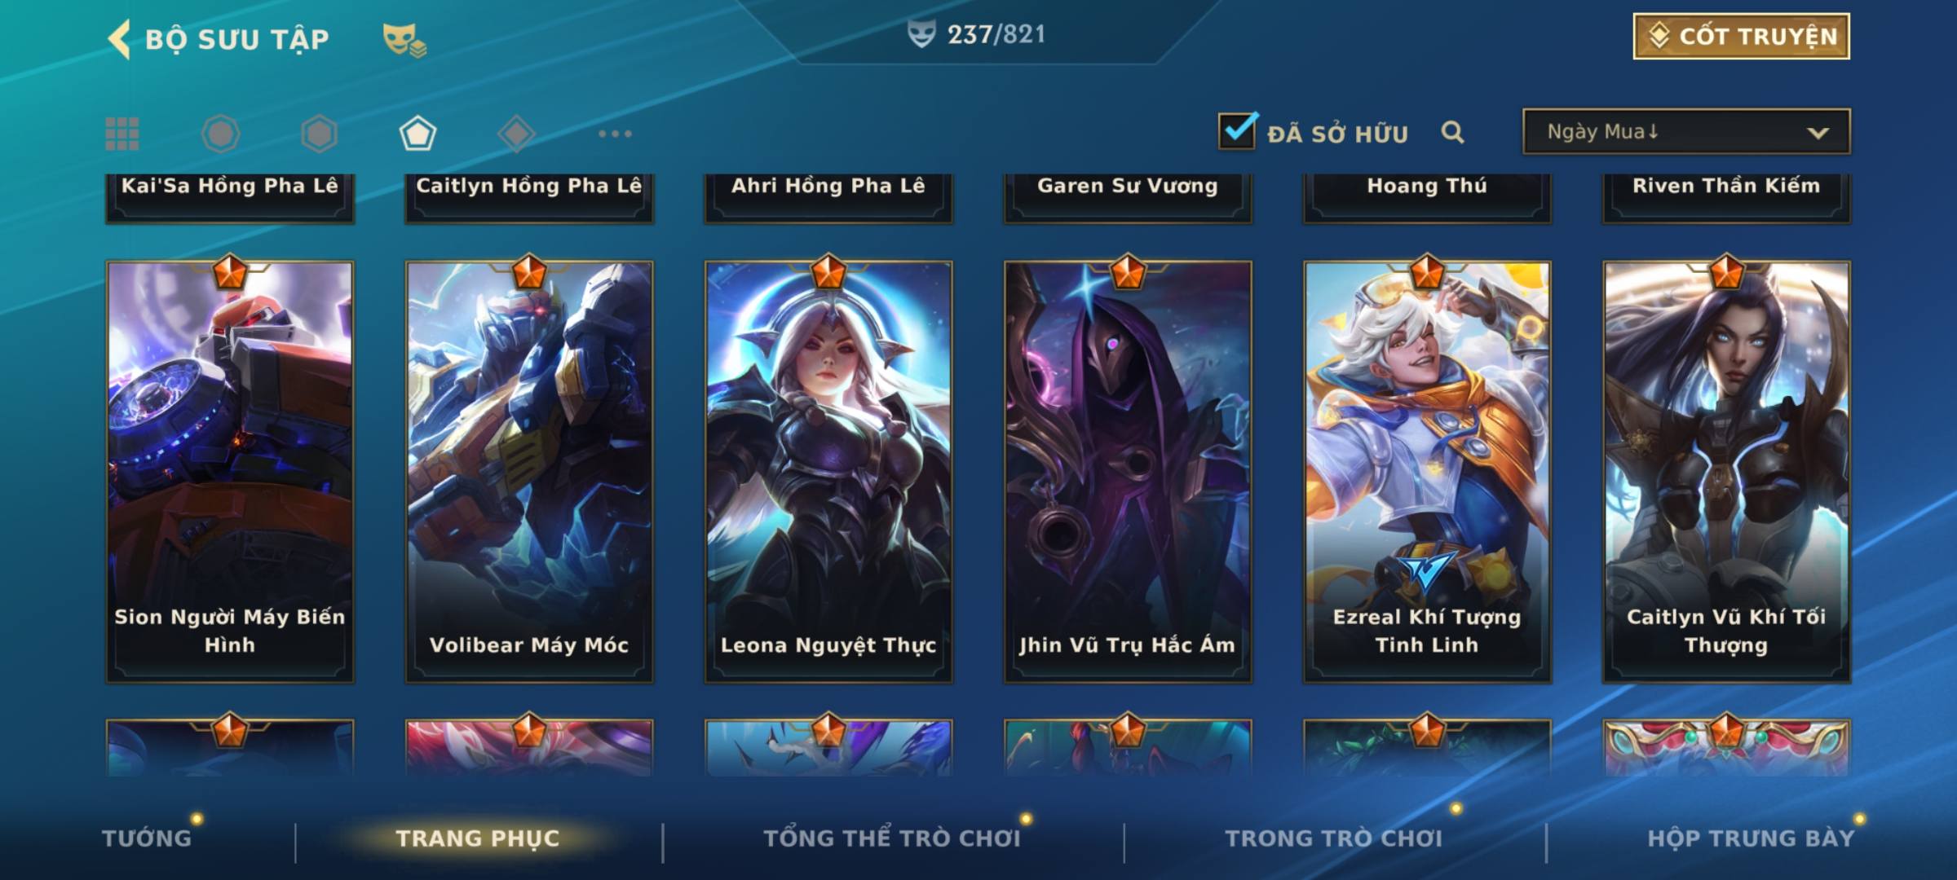
Task: Click the Ngày Mua dropdown chevron
Action: click(1818, 133)
